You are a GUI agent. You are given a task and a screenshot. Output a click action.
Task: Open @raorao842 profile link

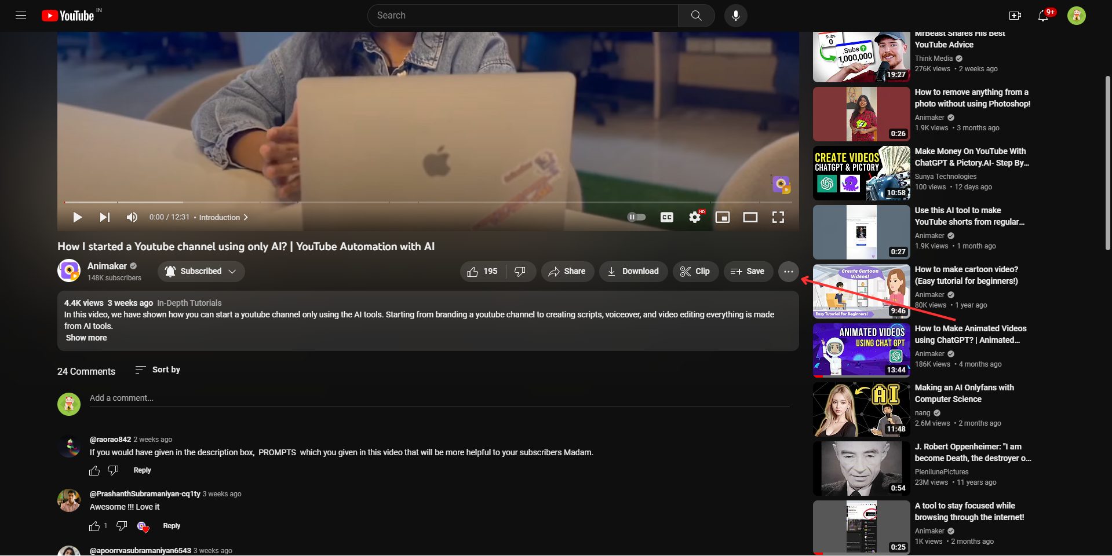pyautogui.click(x=110, y=440)
